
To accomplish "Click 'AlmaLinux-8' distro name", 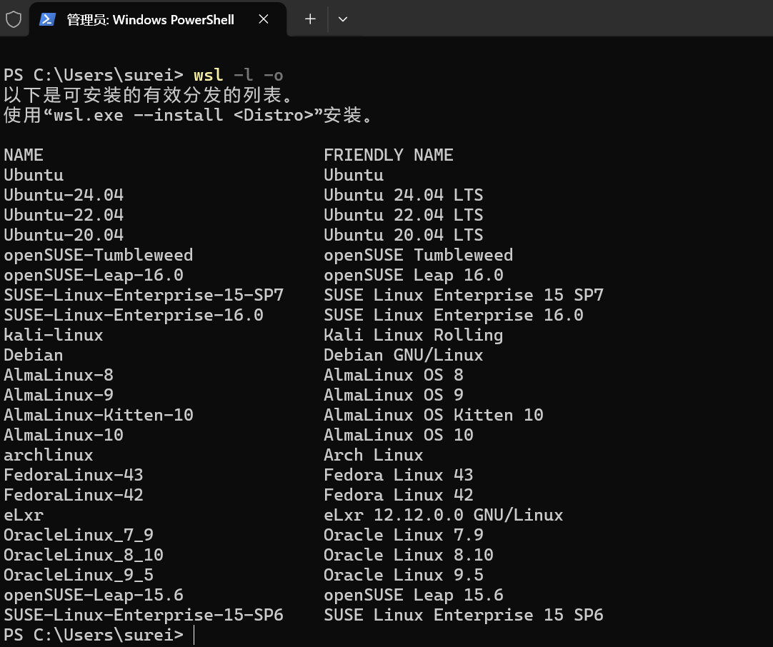I will [x=59, y=375].
